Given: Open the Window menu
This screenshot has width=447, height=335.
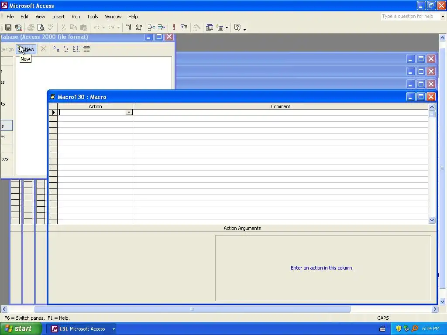Looking at the screenshot, I should (113, 17).
